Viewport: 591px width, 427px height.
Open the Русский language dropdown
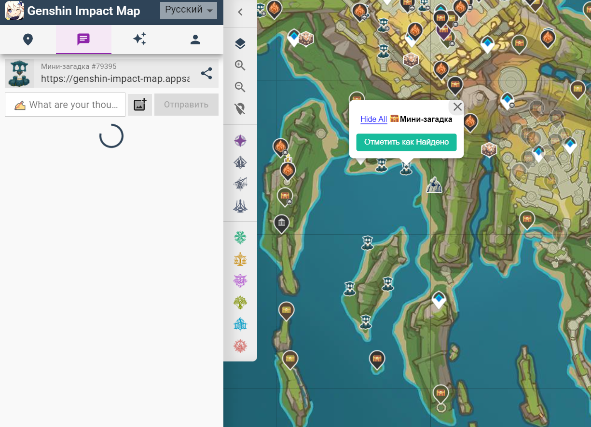[189, 10]
